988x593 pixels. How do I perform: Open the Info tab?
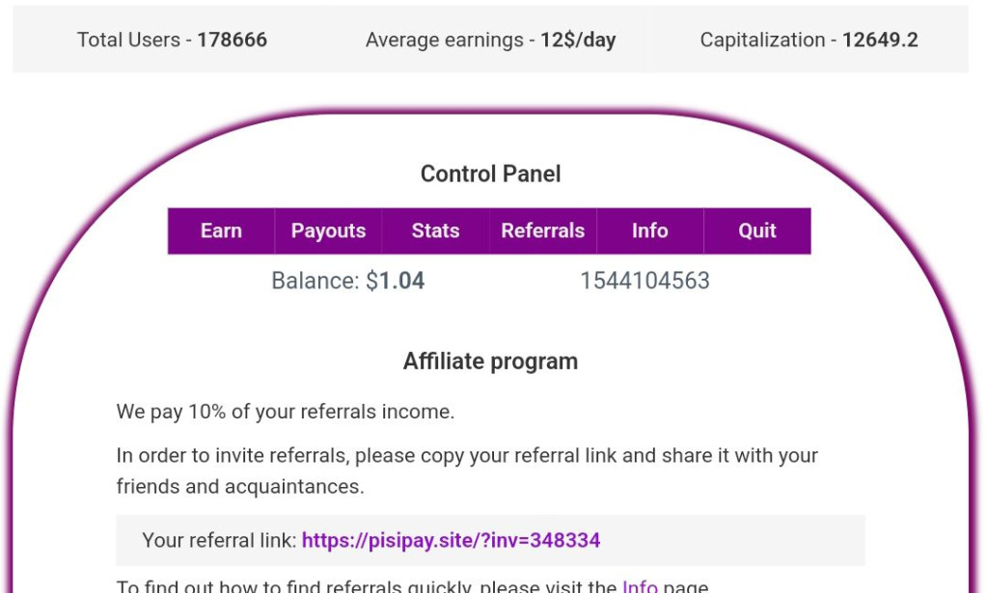click(649, 230)
